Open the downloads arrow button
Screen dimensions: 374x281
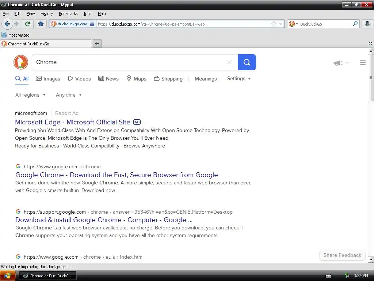(367, 24)
